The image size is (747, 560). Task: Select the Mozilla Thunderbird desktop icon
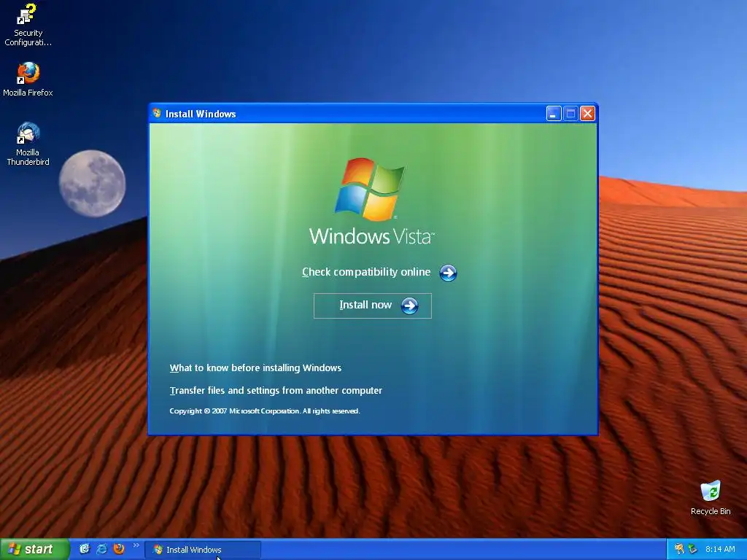[28, 144]
